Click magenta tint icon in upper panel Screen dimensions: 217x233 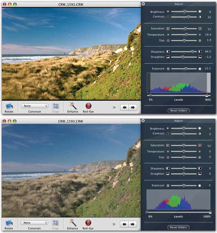[168, 40]
